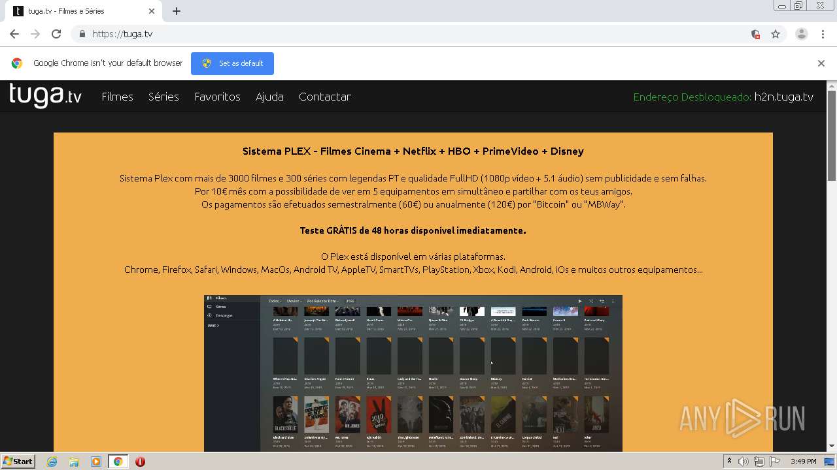Screen dimensions: 837x470
Task: Launch Internet Explorer from the taskbar
Action: (x=52, y=462)
